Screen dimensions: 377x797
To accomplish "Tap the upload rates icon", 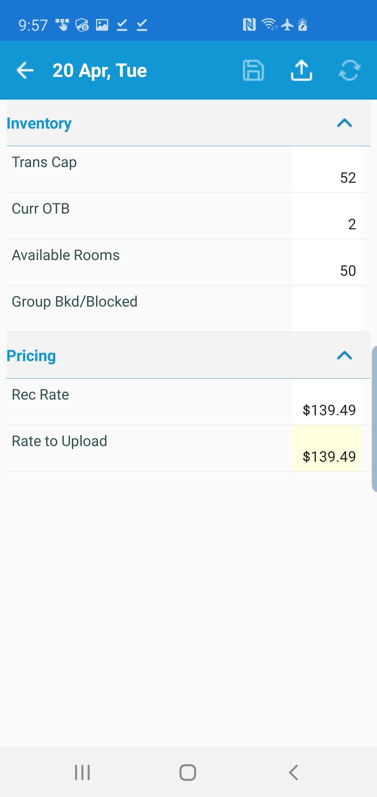I will (301, 70).
